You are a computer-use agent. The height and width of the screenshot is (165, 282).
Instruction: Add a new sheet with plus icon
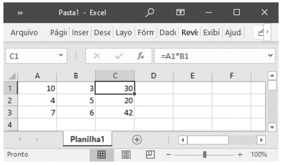137,140
